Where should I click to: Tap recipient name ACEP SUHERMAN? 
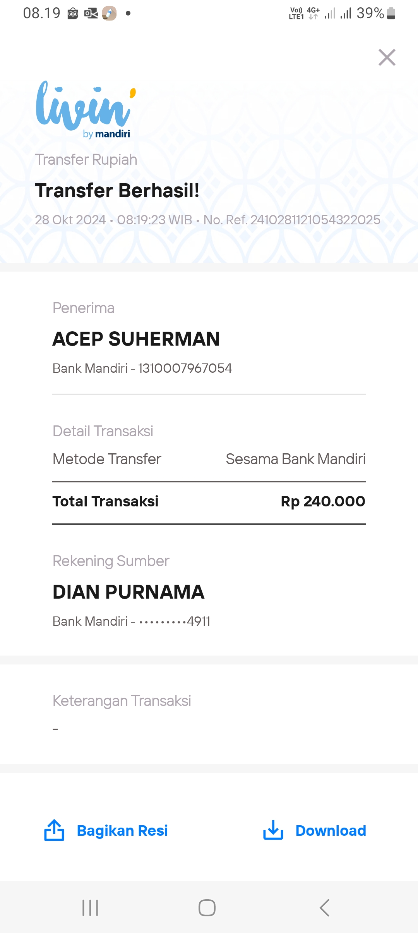[x=136, y=339]
